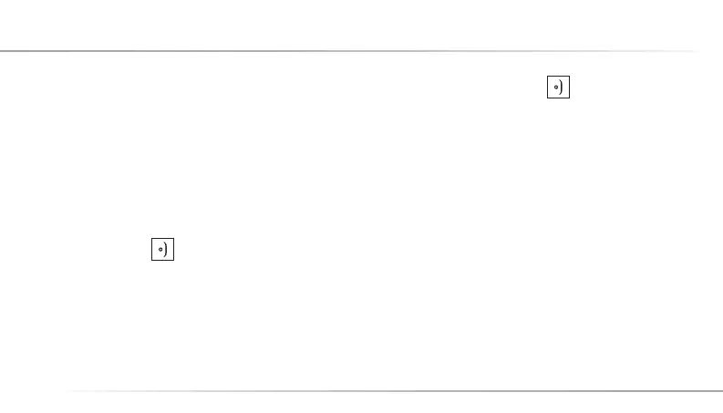Click the curved arc in the upper-right icon

562,88
